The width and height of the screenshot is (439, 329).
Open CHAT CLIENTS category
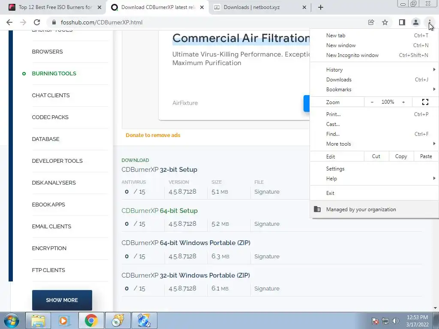coord(51,96)
